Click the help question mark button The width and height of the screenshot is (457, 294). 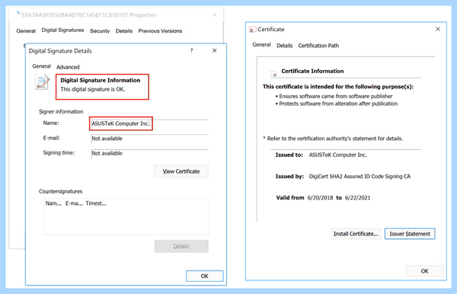click(191, 51)
